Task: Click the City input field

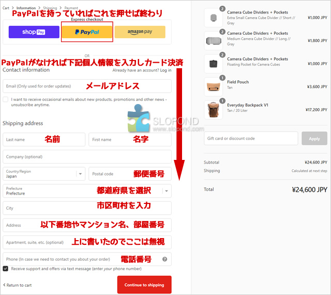Action: (x=87, y=208)
